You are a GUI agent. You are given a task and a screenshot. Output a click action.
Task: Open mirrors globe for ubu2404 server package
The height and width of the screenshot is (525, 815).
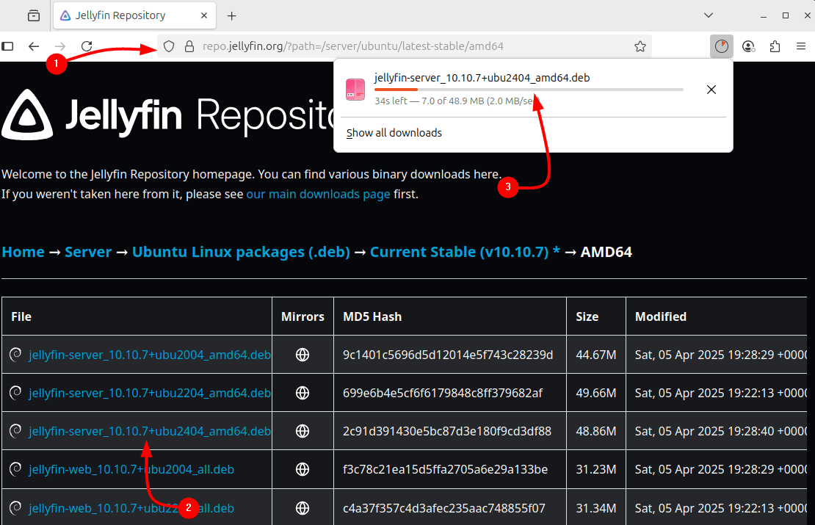[x=303, y=431]
